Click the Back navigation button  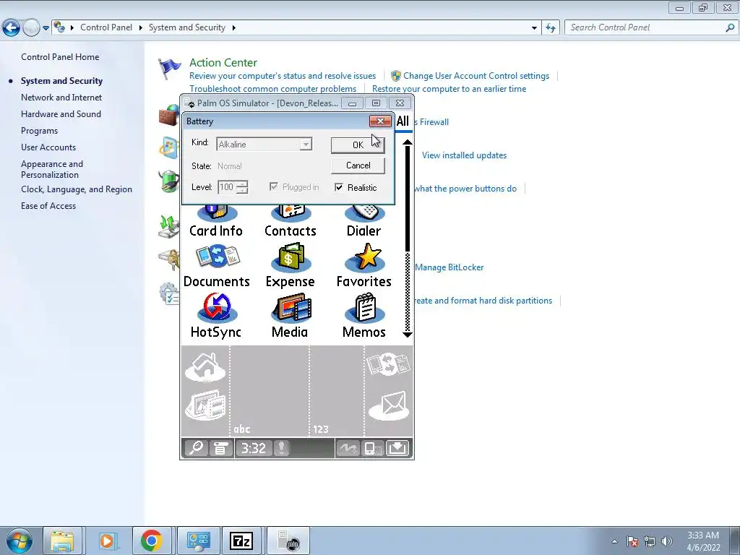click(12, 28)
